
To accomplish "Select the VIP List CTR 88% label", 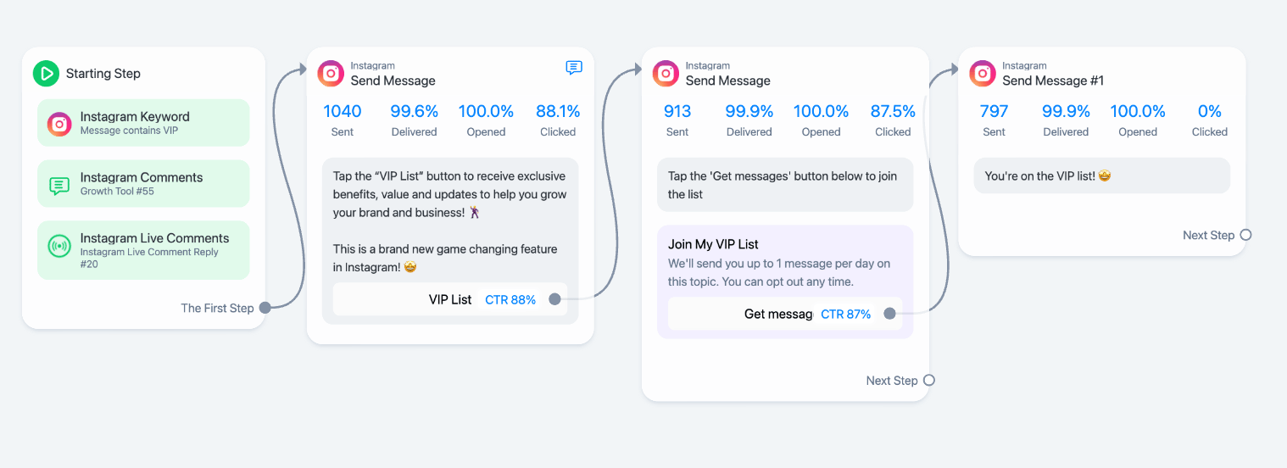I will point(510,299).
